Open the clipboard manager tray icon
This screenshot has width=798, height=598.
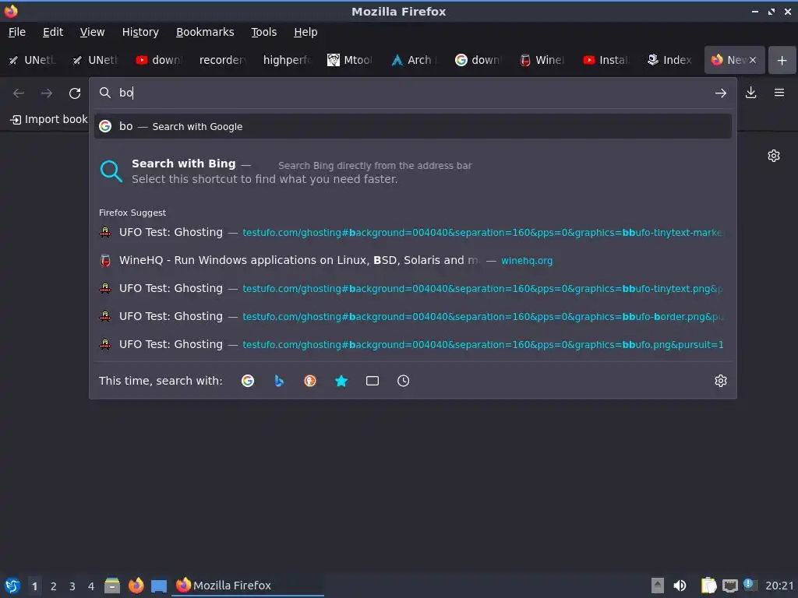click(708, 586)
